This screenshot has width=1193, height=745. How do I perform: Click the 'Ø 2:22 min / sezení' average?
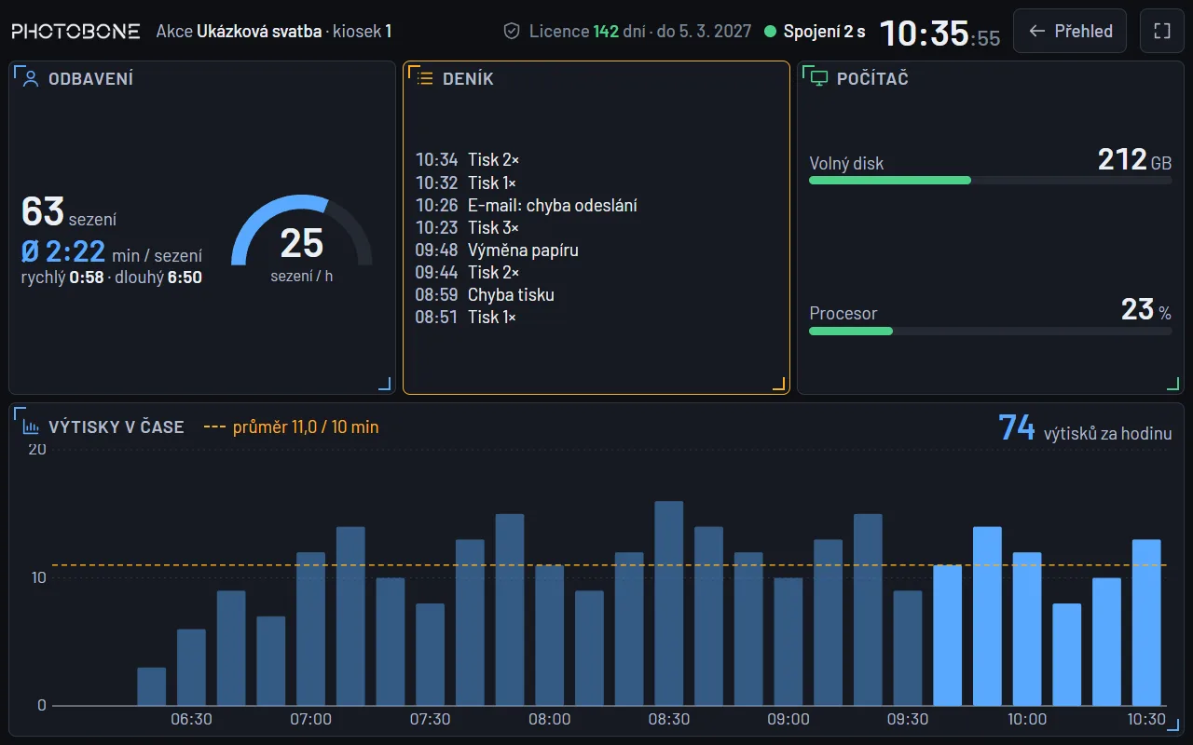pos(112,251)
